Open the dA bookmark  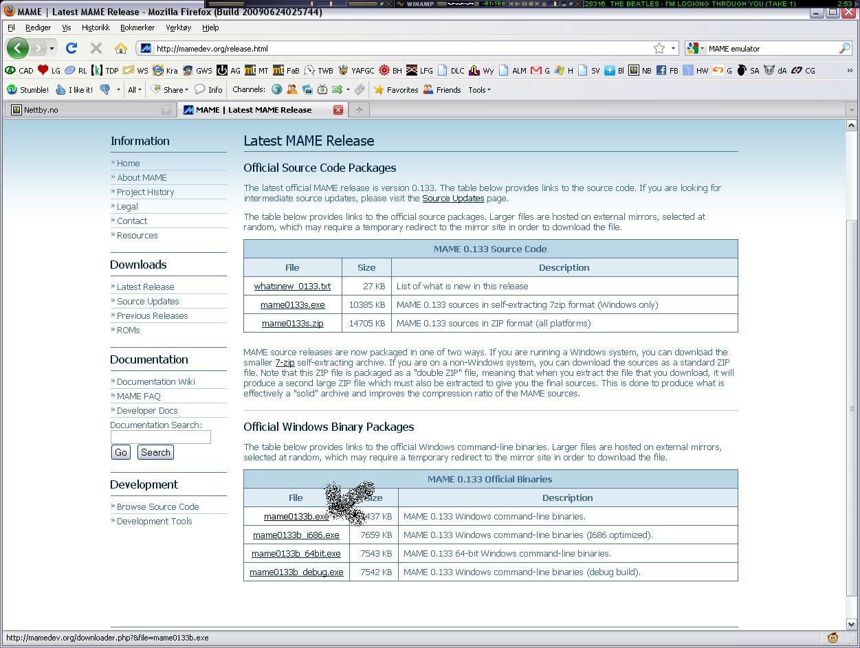(x=775, y=70)
